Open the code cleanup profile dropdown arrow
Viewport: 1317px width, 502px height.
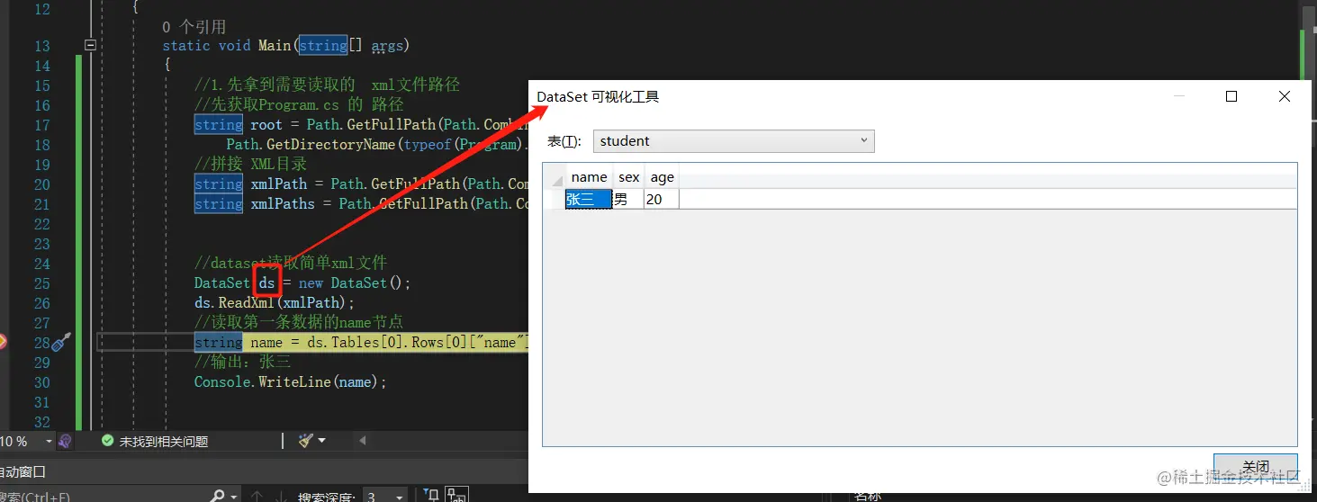coord(321,441)
